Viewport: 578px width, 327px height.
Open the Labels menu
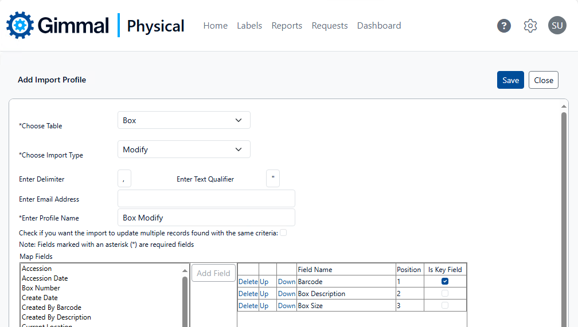coord(249,25)
